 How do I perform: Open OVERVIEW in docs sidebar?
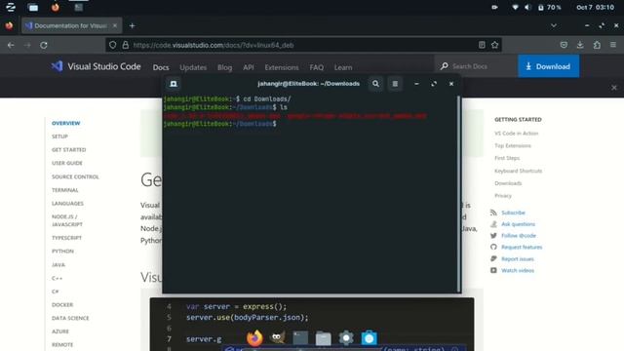click(65, 123)
